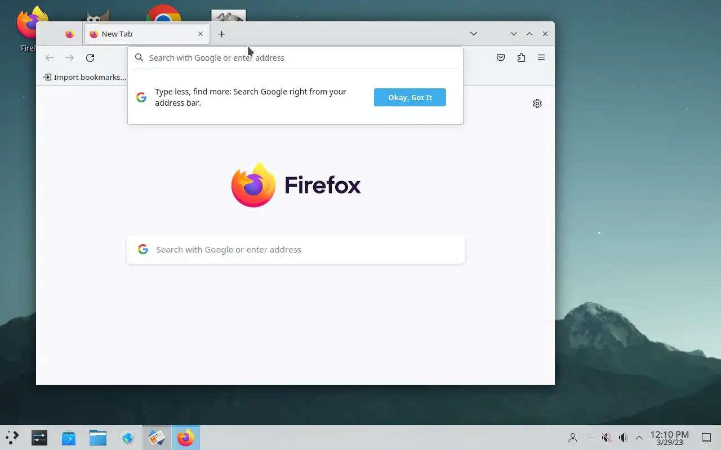721x450 pixels.
Task: Launch Discover software center from taskbar
Action: (x=69, y=438)
